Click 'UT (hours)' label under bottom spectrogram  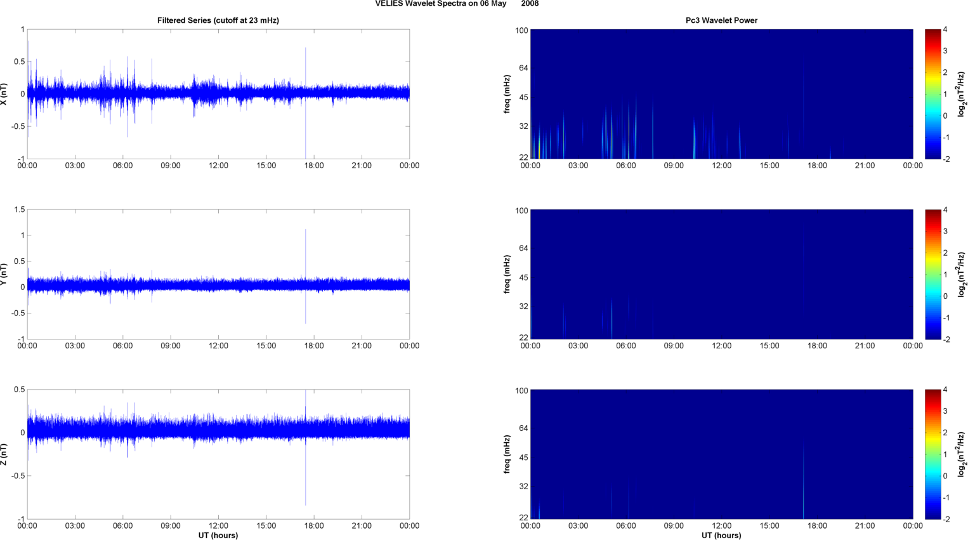tap(721, 536)
